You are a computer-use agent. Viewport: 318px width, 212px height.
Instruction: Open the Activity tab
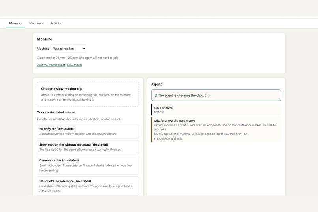tap(55, 23)
